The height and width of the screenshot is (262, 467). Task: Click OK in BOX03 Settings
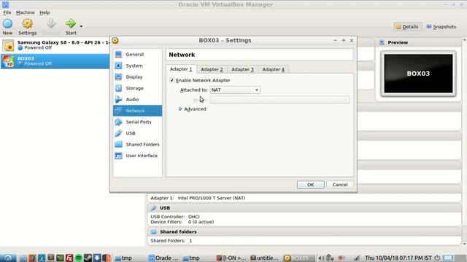point(311,185)
